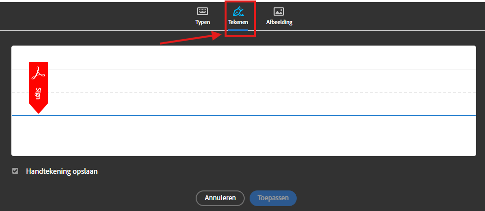The height and width of the screenshot is (211, 485).
Task: Switch to the Tekenen tab label
Action: pos(238,22)
